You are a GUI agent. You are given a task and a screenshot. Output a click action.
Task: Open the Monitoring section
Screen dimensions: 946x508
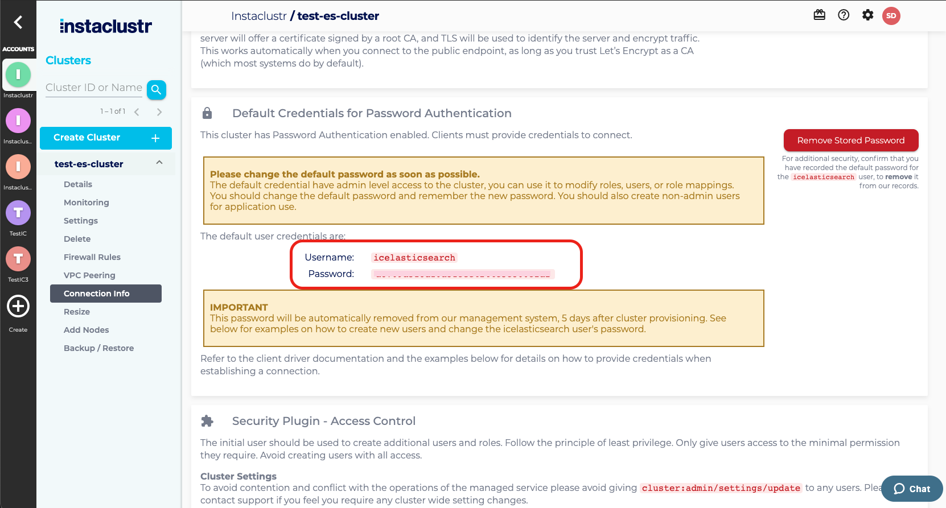tap(86, 203)
